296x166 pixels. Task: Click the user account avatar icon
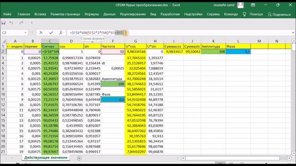point(240,5)
